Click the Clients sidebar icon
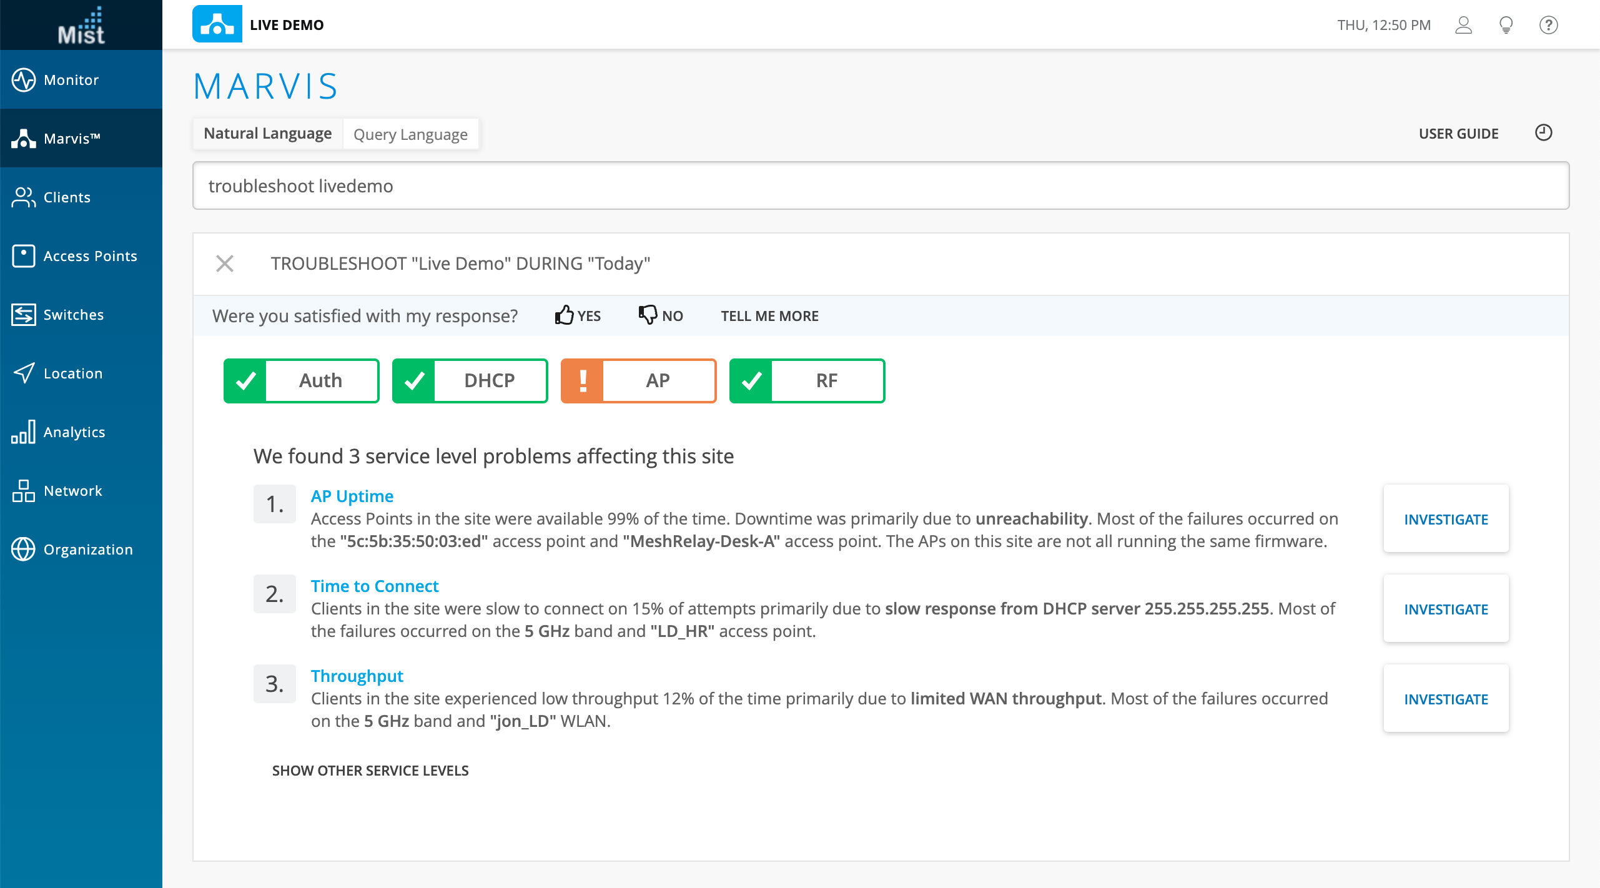 click(x=24, y=197)
